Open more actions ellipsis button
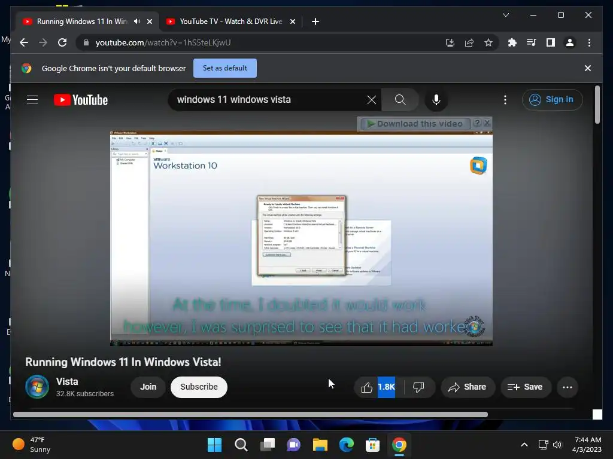Image resolution: width=613 pixels, height=459 pixels. point(568,387)
